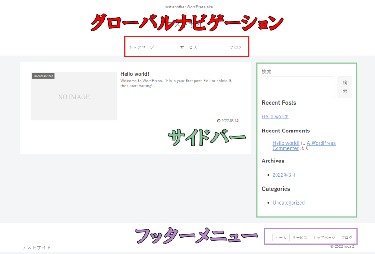Open Uncategorized under Categories
The height and width of the screenshot is (254, 375).
[x=289, y=203]
